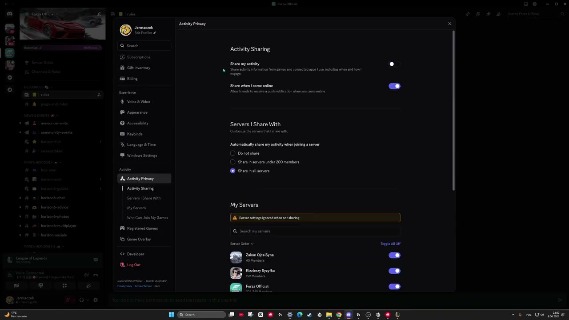569x320 pixels.
Task: Open Billing settings
Action: pyautogui.click(x=144, y=79)
